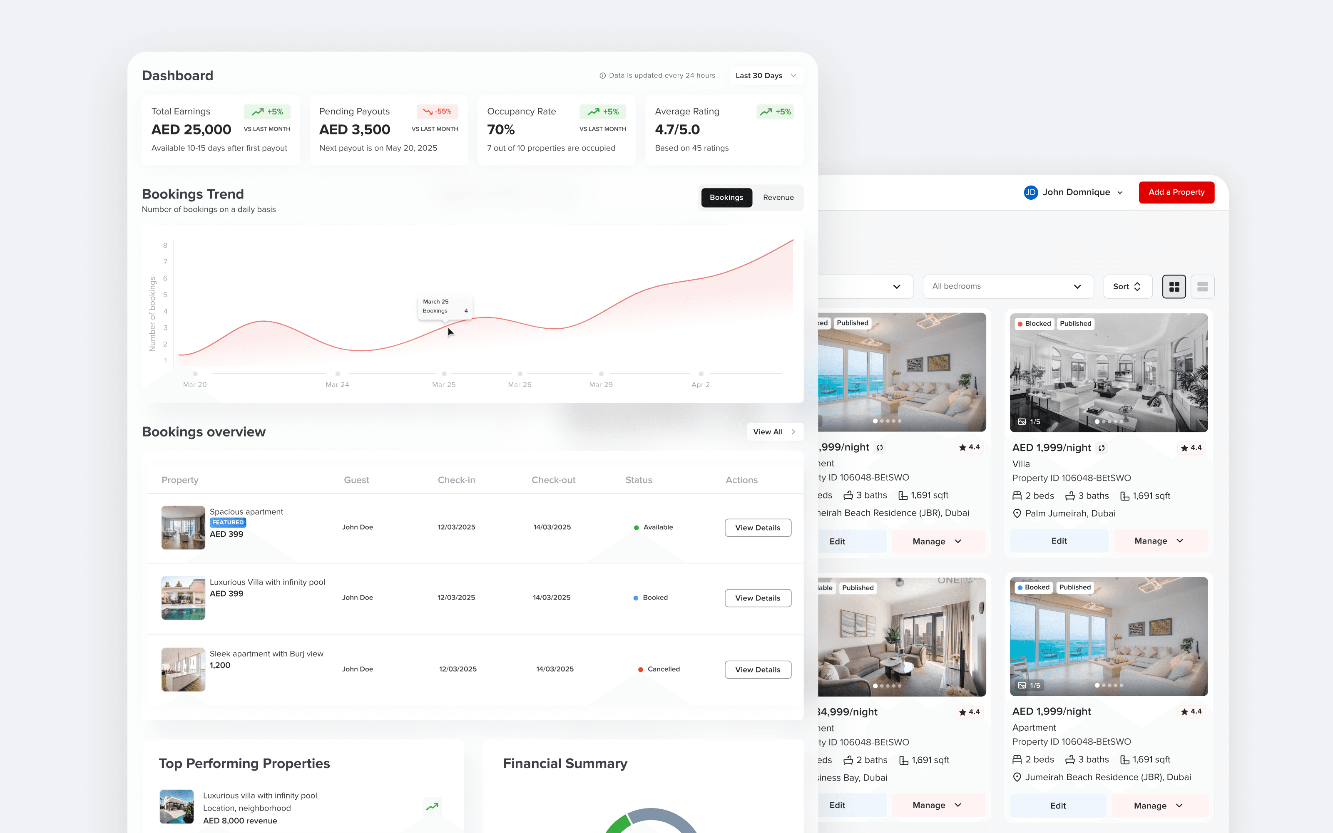Open Manage menu for Palm Jumeirah Villa
The height and width of the screenshot is (833, 1333).
1160,541
